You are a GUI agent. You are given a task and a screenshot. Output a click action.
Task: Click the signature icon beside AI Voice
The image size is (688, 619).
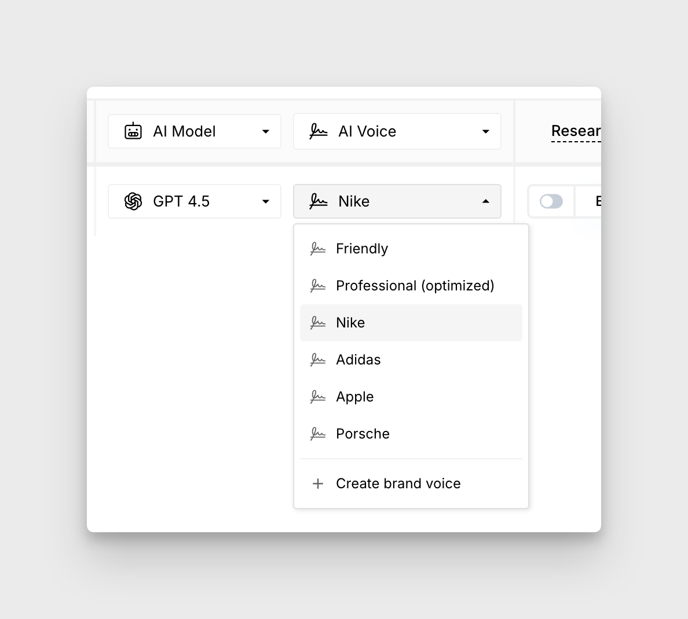pos(318,131)
